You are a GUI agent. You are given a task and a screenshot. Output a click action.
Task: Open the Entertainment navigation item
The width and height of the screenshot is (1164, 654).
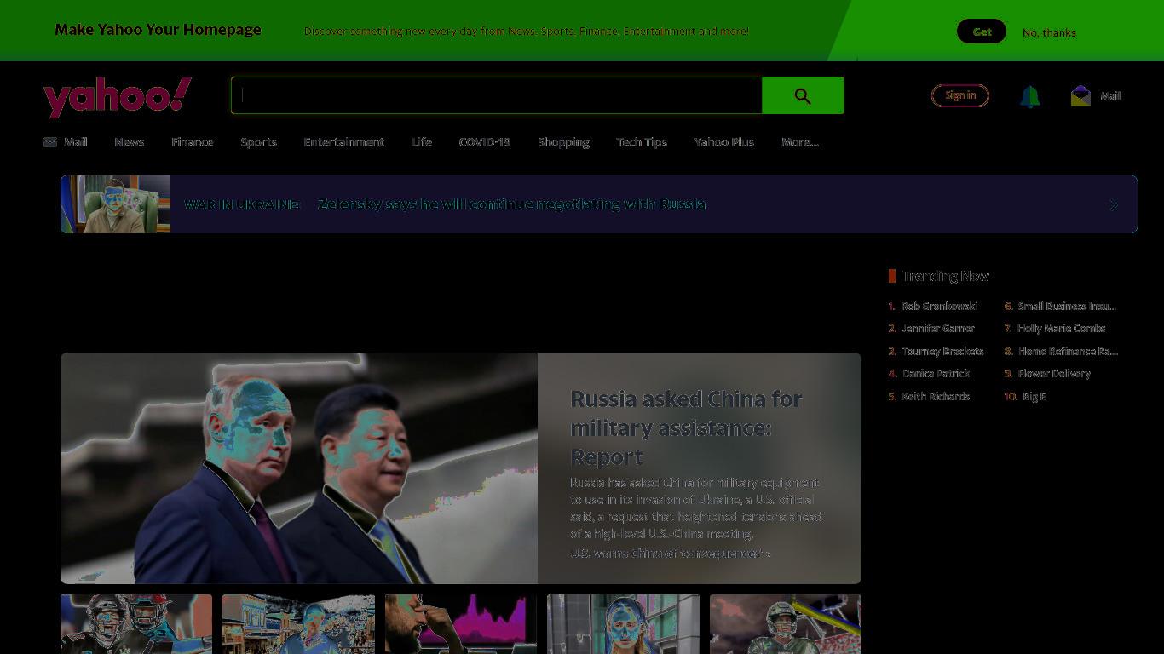[x=344, y=142]
